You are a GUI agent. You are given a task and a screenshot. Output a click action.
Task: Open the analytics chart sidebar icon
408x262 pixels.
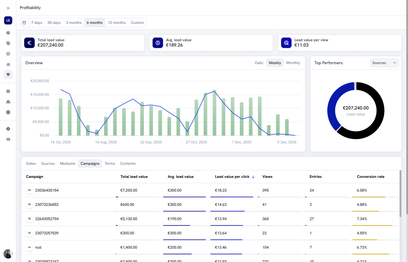(8, 64)
